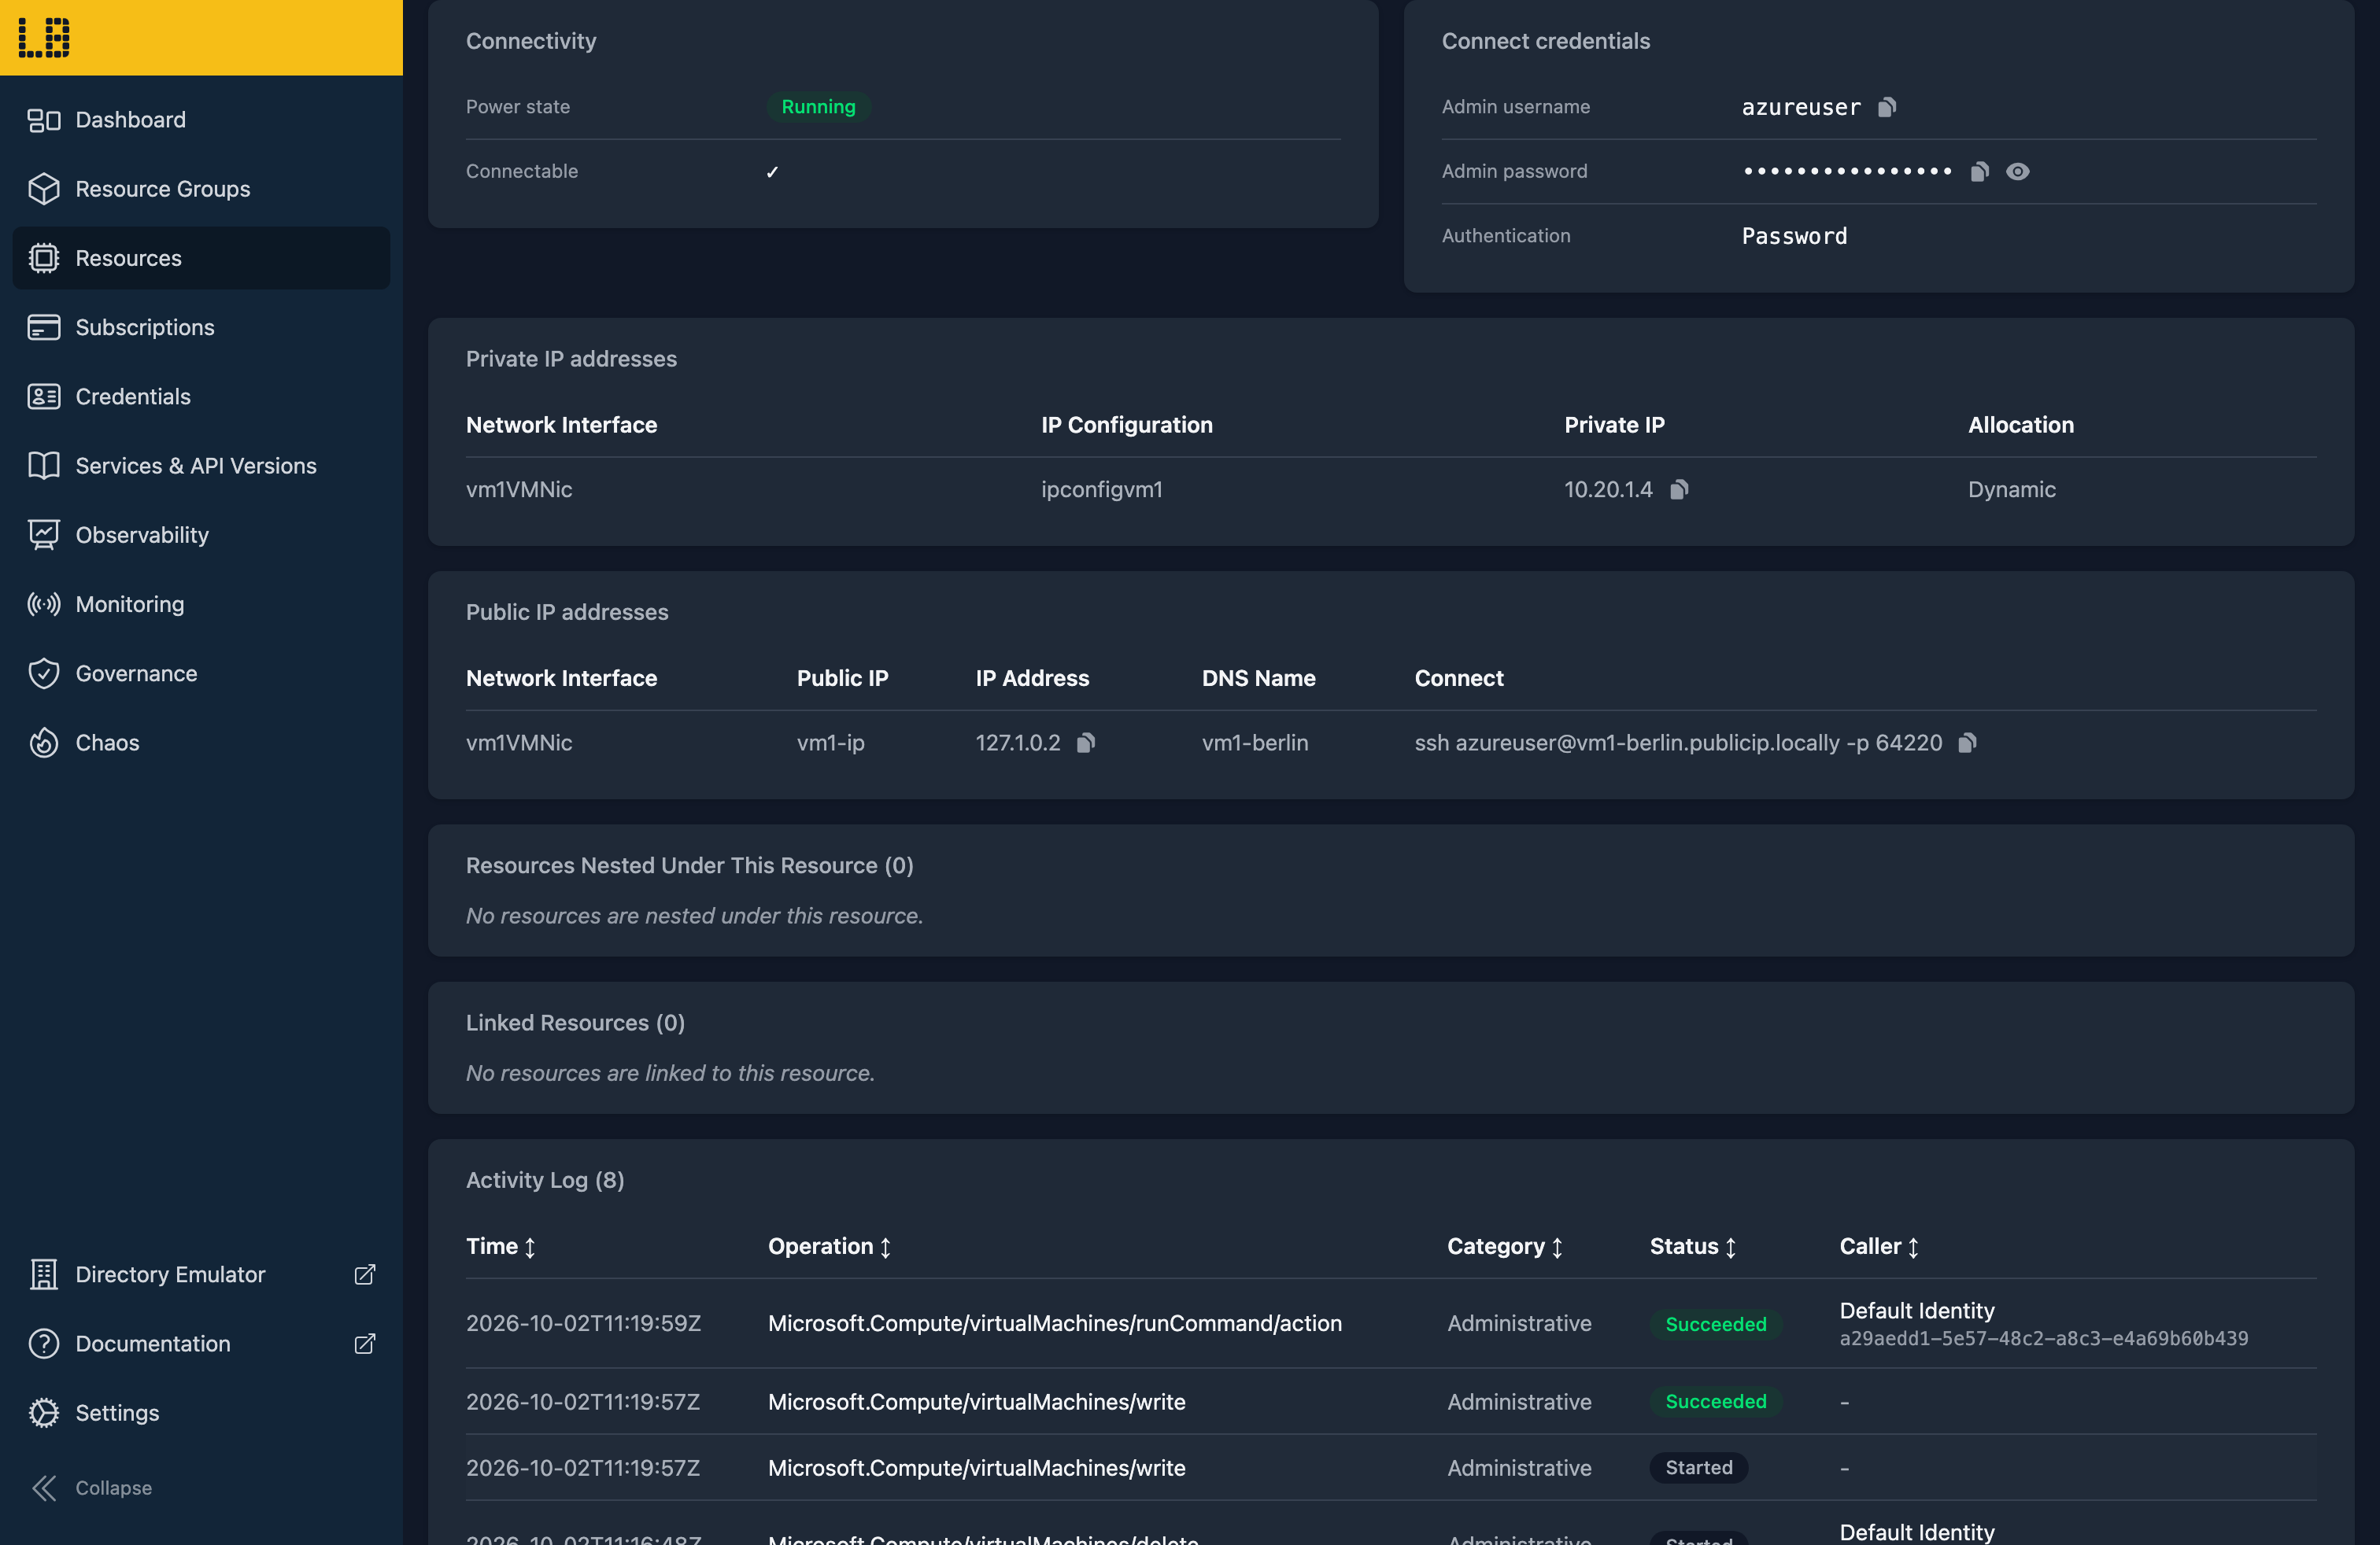
Task: Click the Collapse double-chevron icon
Action: pos(44,1488)
